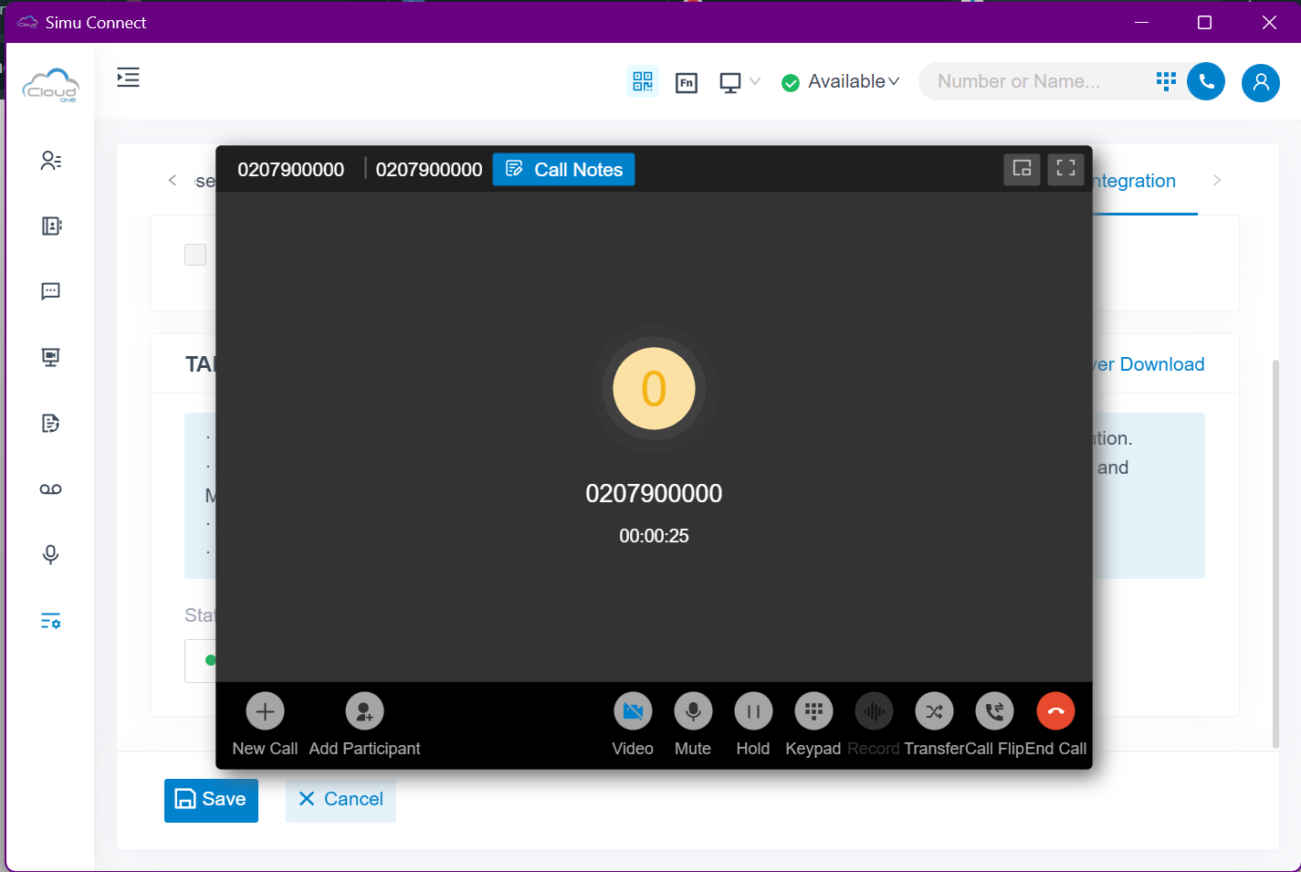Viewport: 1301px width, 872px height.
Task: Open the in-call Keypad
Action: (813, 711)
